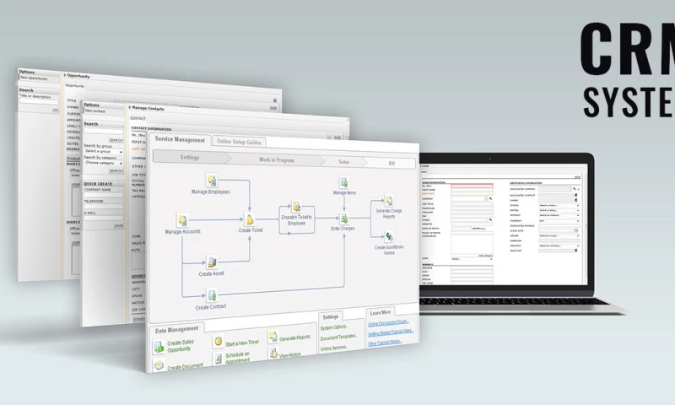Expand the Interest dropdown on the laptop form
This screenshot has width=675, height=405.
[x=559, y=215]
